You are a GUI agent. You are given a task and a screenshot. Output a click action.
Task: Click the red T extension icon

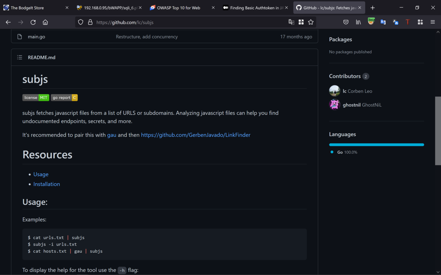(x=408, y=22)
